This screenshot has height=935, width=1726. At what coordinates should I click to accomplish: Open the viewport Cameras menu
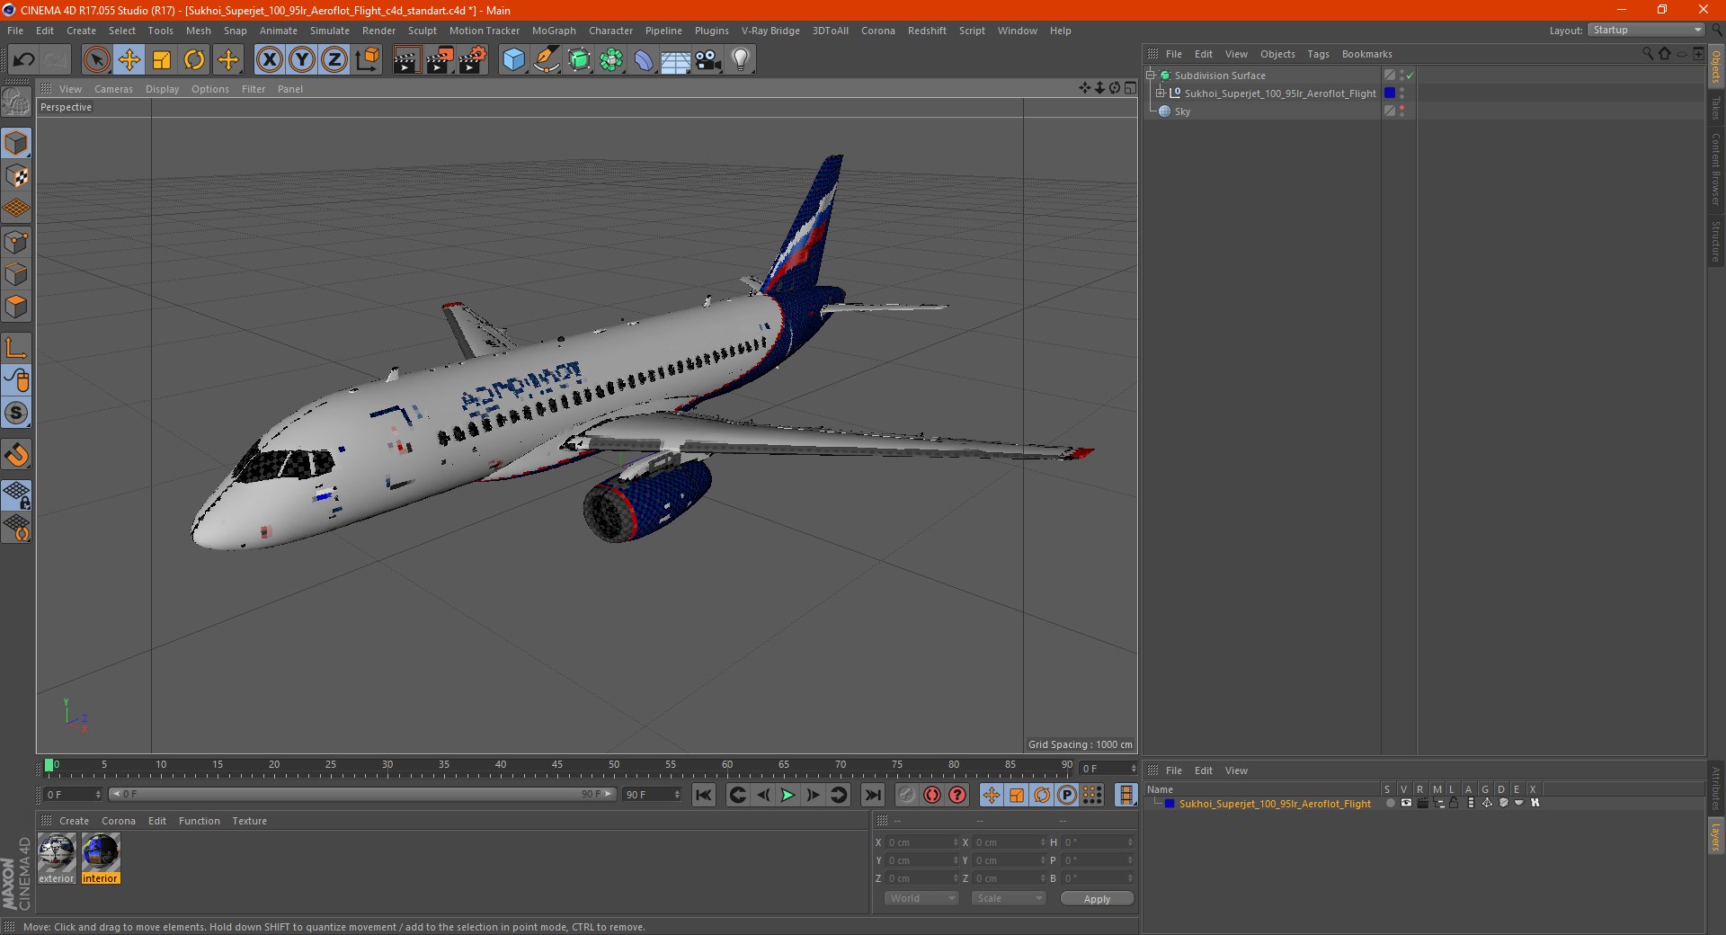coord(113,89)
